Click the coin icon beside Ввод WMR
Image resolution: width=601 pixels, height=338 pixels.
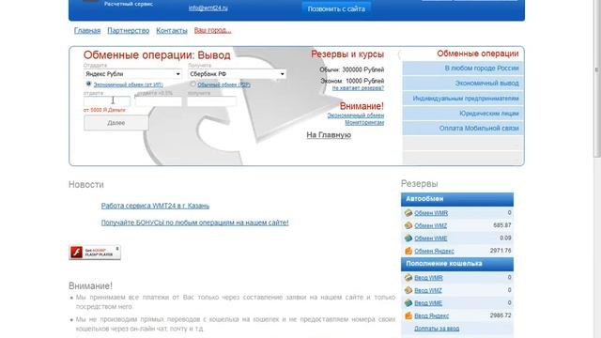408,278
